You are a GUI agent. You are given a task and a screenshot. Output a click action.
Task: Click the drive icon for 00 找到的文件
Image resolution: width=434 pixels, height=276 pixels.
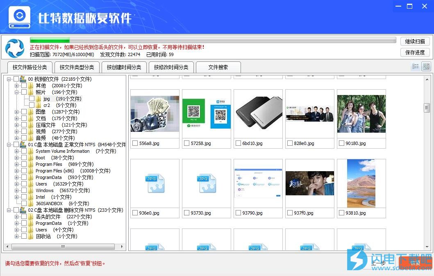click(x=23, y=79)
